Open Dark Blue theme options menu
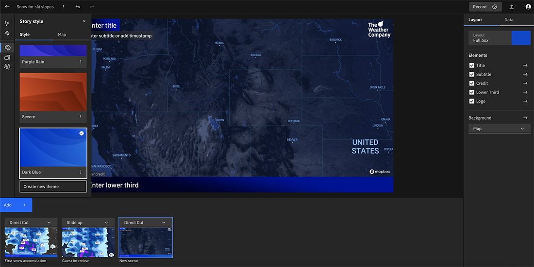This screenshot has height=267, width=534. tap(81, 172)
